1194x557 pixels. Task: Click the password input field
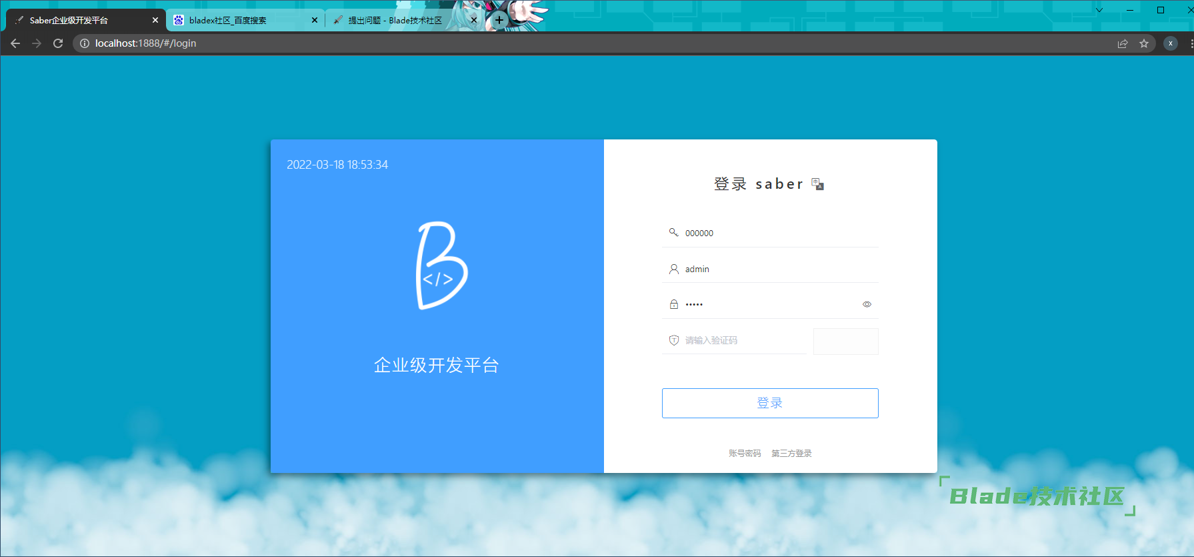pyautogui.click(x=770, y=304)
